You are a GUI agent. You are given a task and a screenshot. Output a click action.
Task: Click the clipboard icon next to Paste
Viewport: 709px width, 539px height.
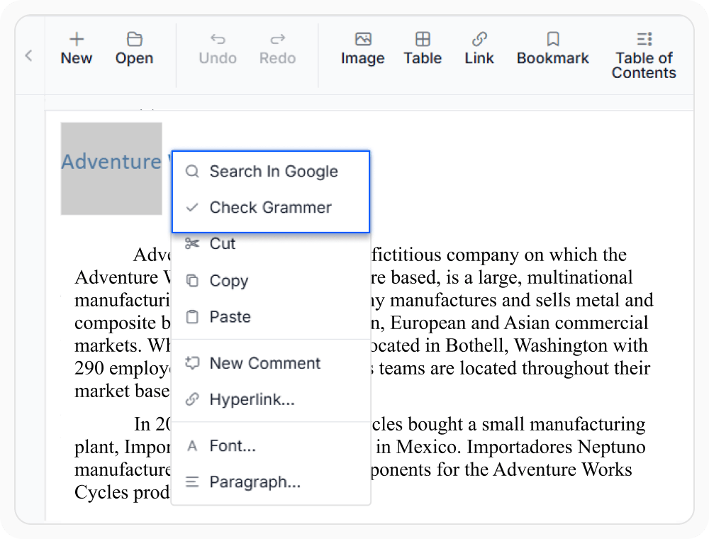pos(192,317)
